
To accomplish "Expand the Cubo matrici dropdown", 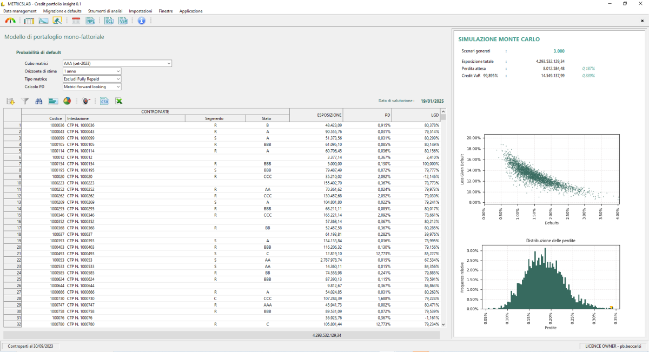I will point(169,63).
